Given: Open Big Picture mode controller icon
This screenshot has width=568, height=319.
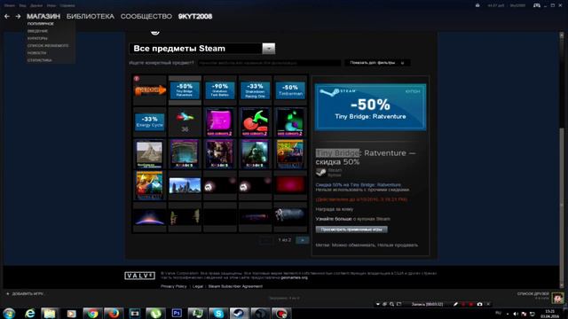Looking at the screenshot, I should [537, 5].
